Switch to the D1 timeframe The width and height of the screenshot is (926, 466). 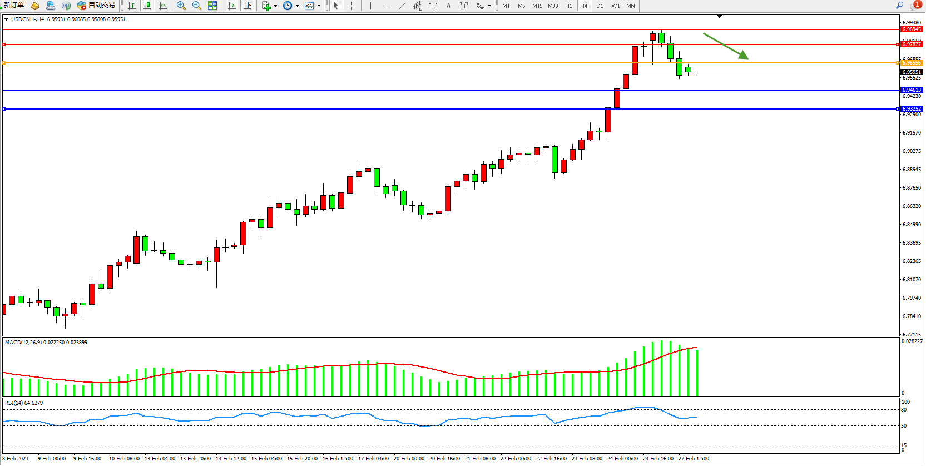pyautogui.click(x=600, y=6)
